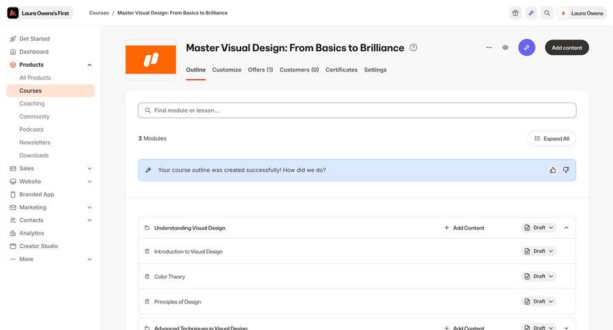
Task: Open the gift rewards icon
Action: pos(516,13)
